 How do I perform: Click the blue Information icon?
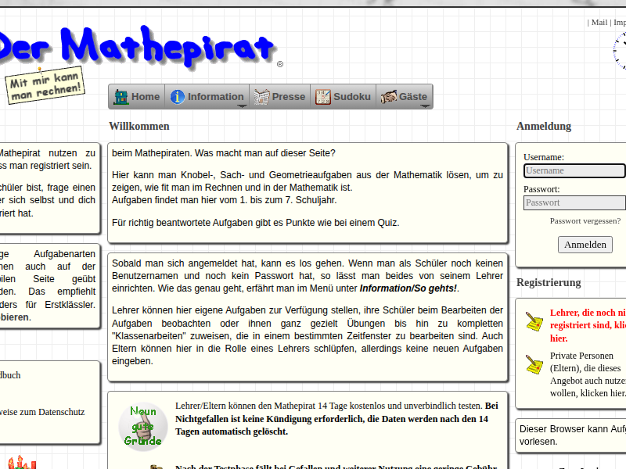click(x=178, y=97)
